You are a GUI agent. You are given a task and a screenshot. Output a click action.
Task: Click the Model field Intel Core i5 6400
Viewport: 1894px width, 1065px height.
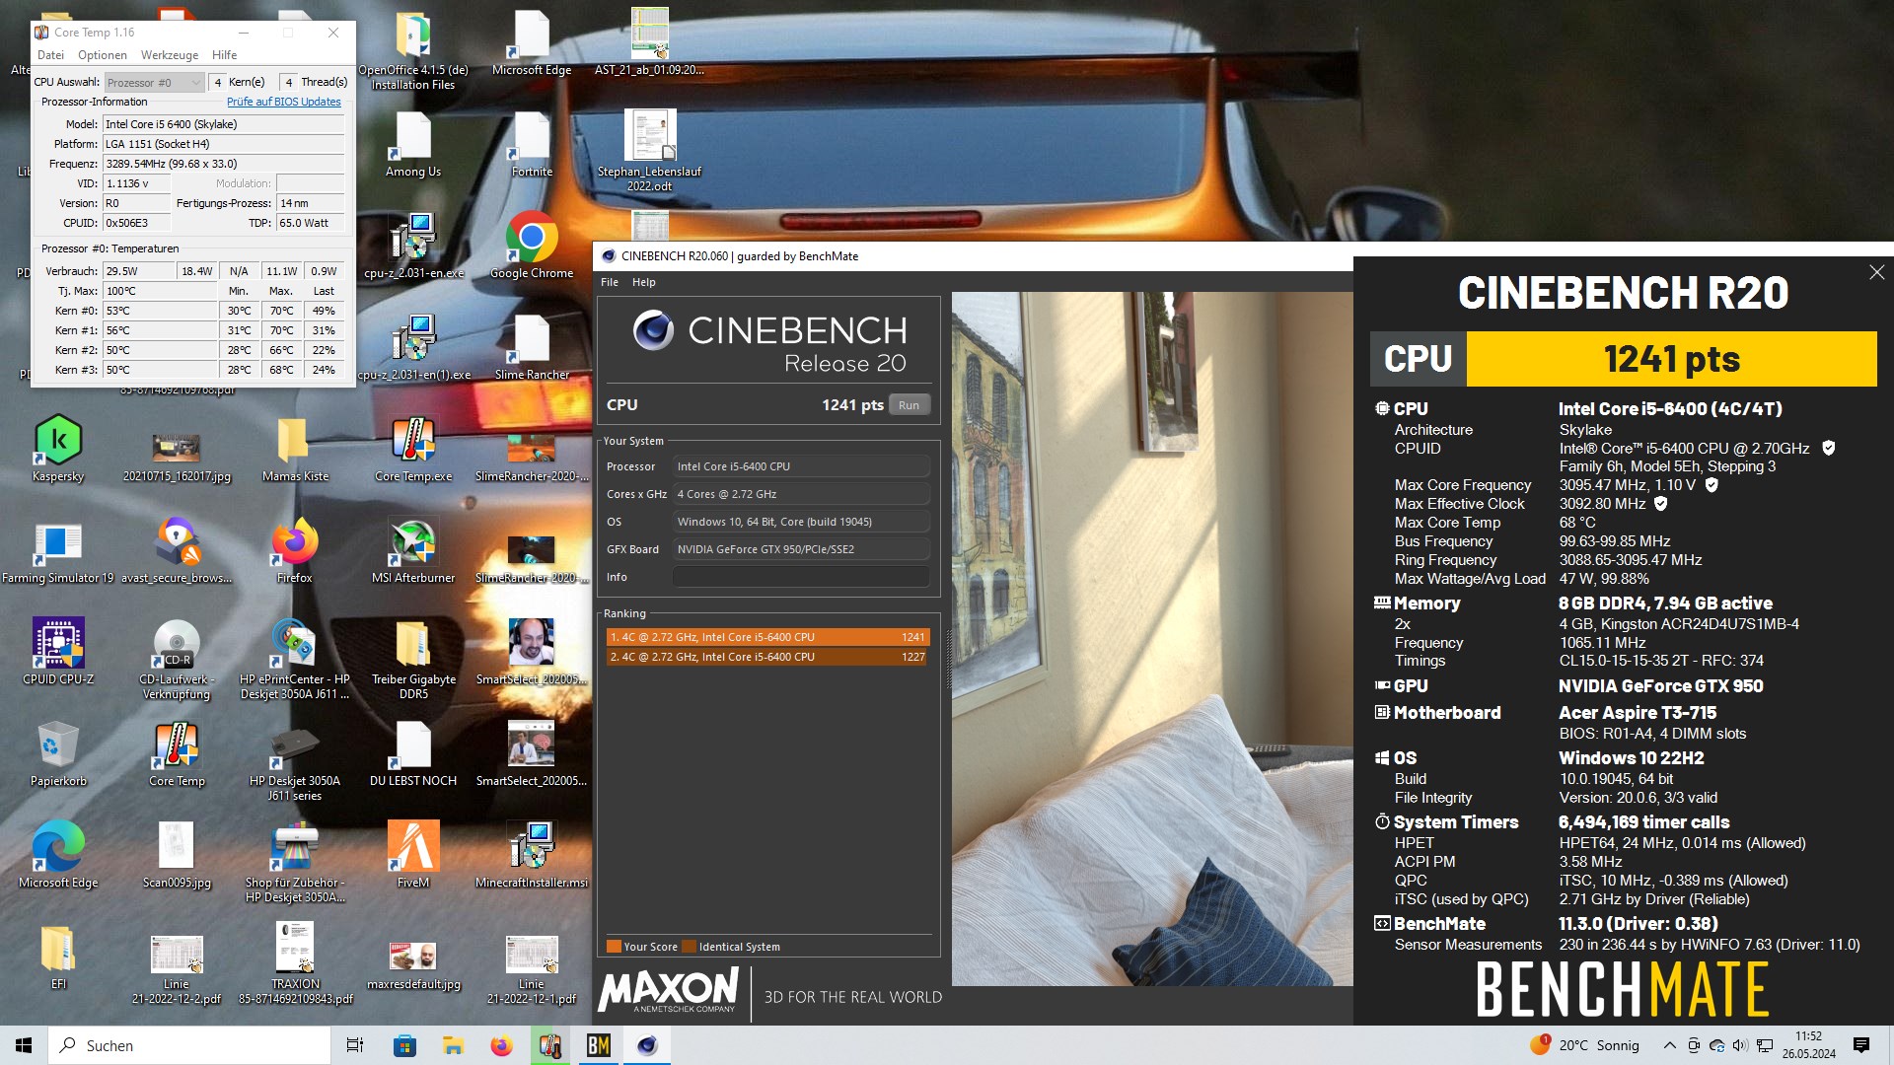click(x=224, y=124)
